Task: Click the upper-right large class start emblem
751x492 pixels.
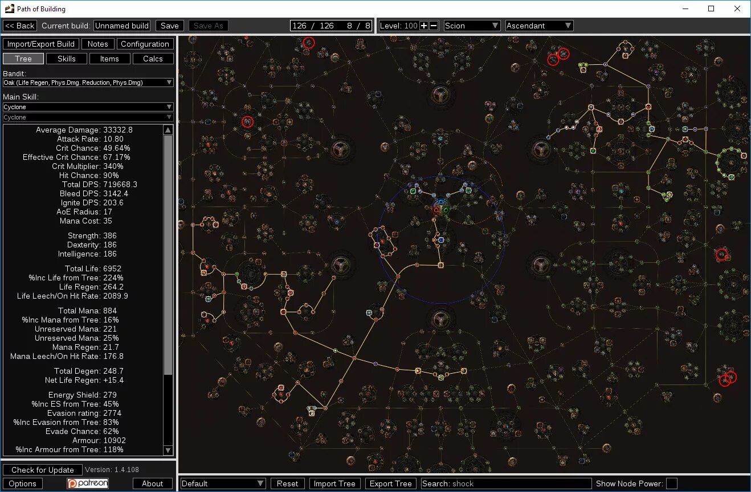Action: coord(540,151)
